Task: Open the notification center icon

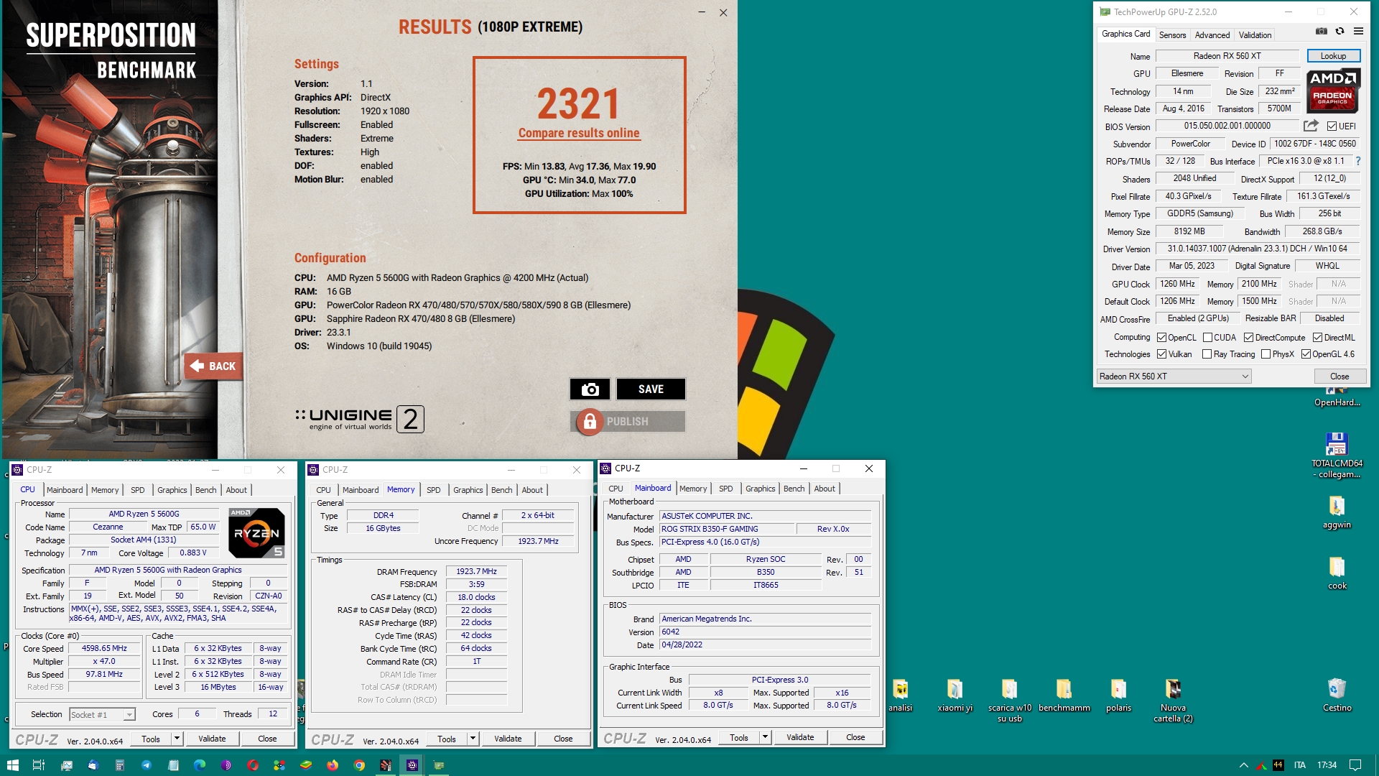Action: [1355, 765]
